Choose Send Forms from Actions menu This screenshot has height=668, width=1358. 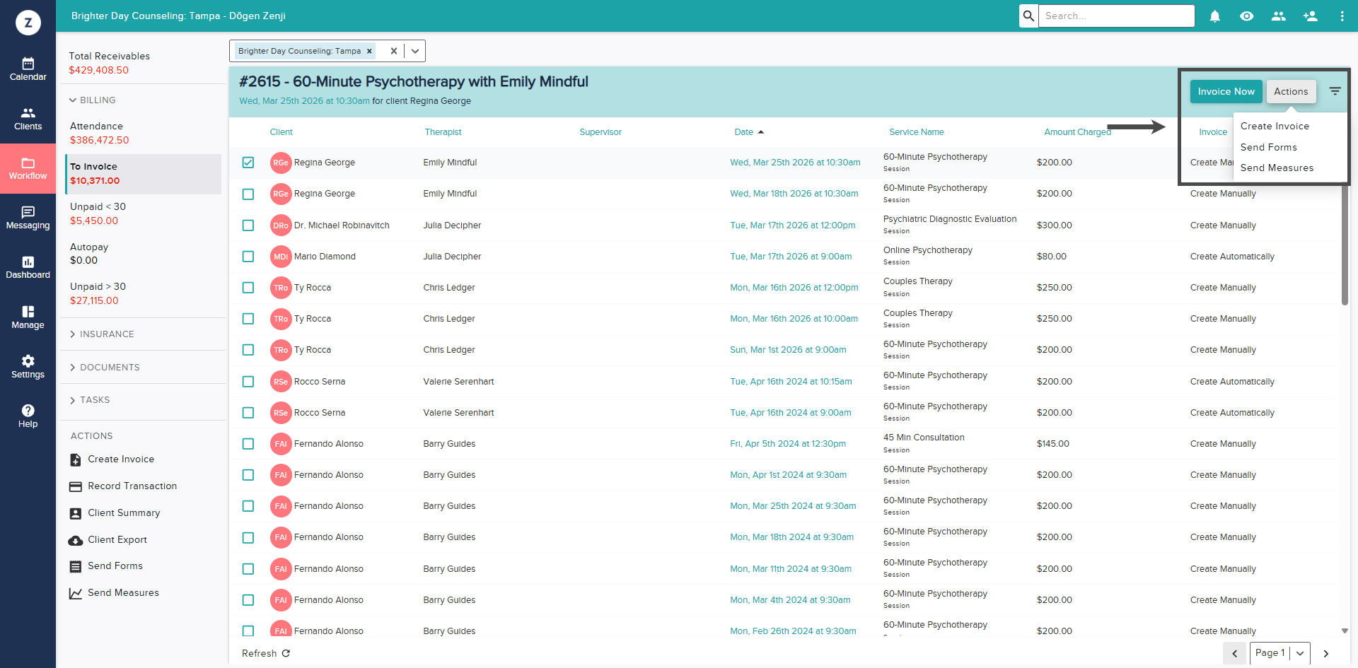point(1268,147)
